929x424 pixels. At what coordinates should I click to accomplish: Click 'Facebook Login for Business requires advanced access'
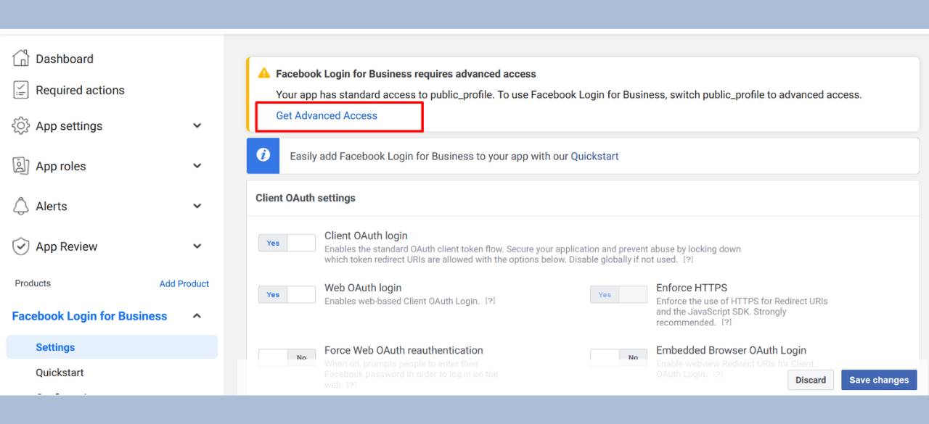406,74
